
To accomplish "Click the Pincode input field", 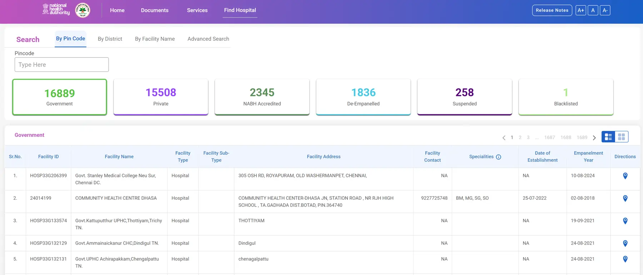I will 61,65.
